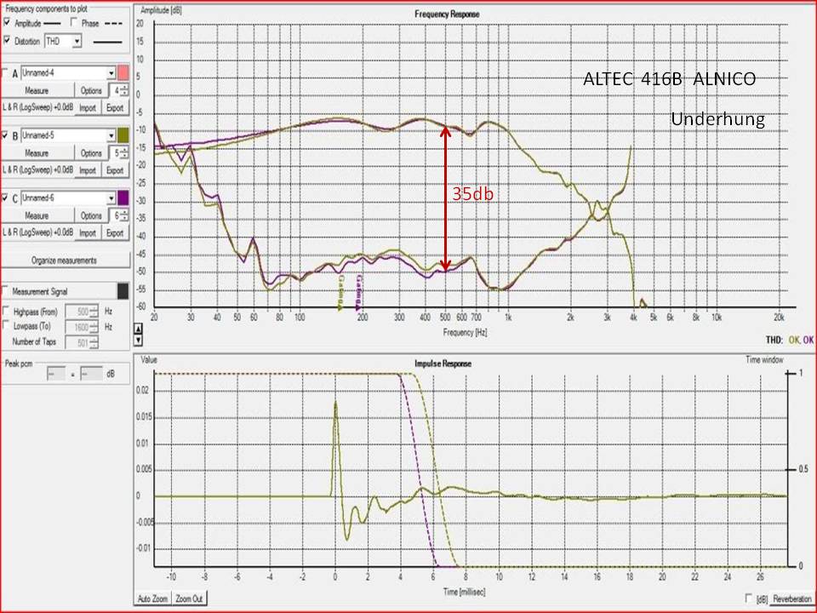Image resolution: width=817 pixels, height=613 pixels.
Task: Toggle the Distortion checkbox
Action: 7,40
